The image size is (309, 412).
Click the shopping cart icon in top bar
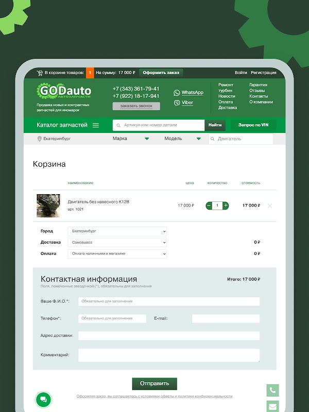click(40, 73)
